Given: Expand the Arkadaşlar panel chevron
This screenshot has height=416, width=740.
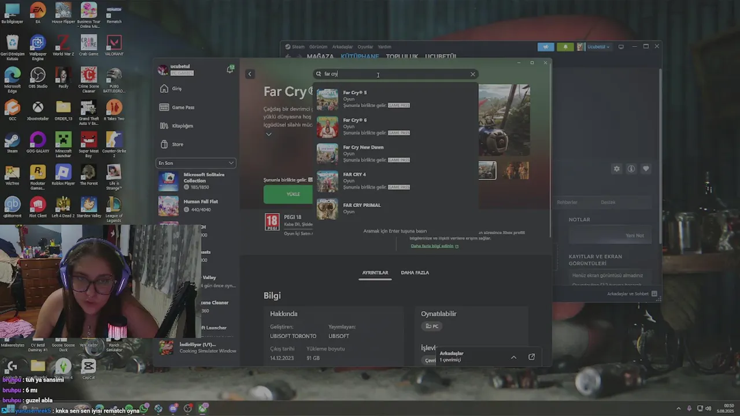Looking at the screenshot, I should (x=513, y=357).
